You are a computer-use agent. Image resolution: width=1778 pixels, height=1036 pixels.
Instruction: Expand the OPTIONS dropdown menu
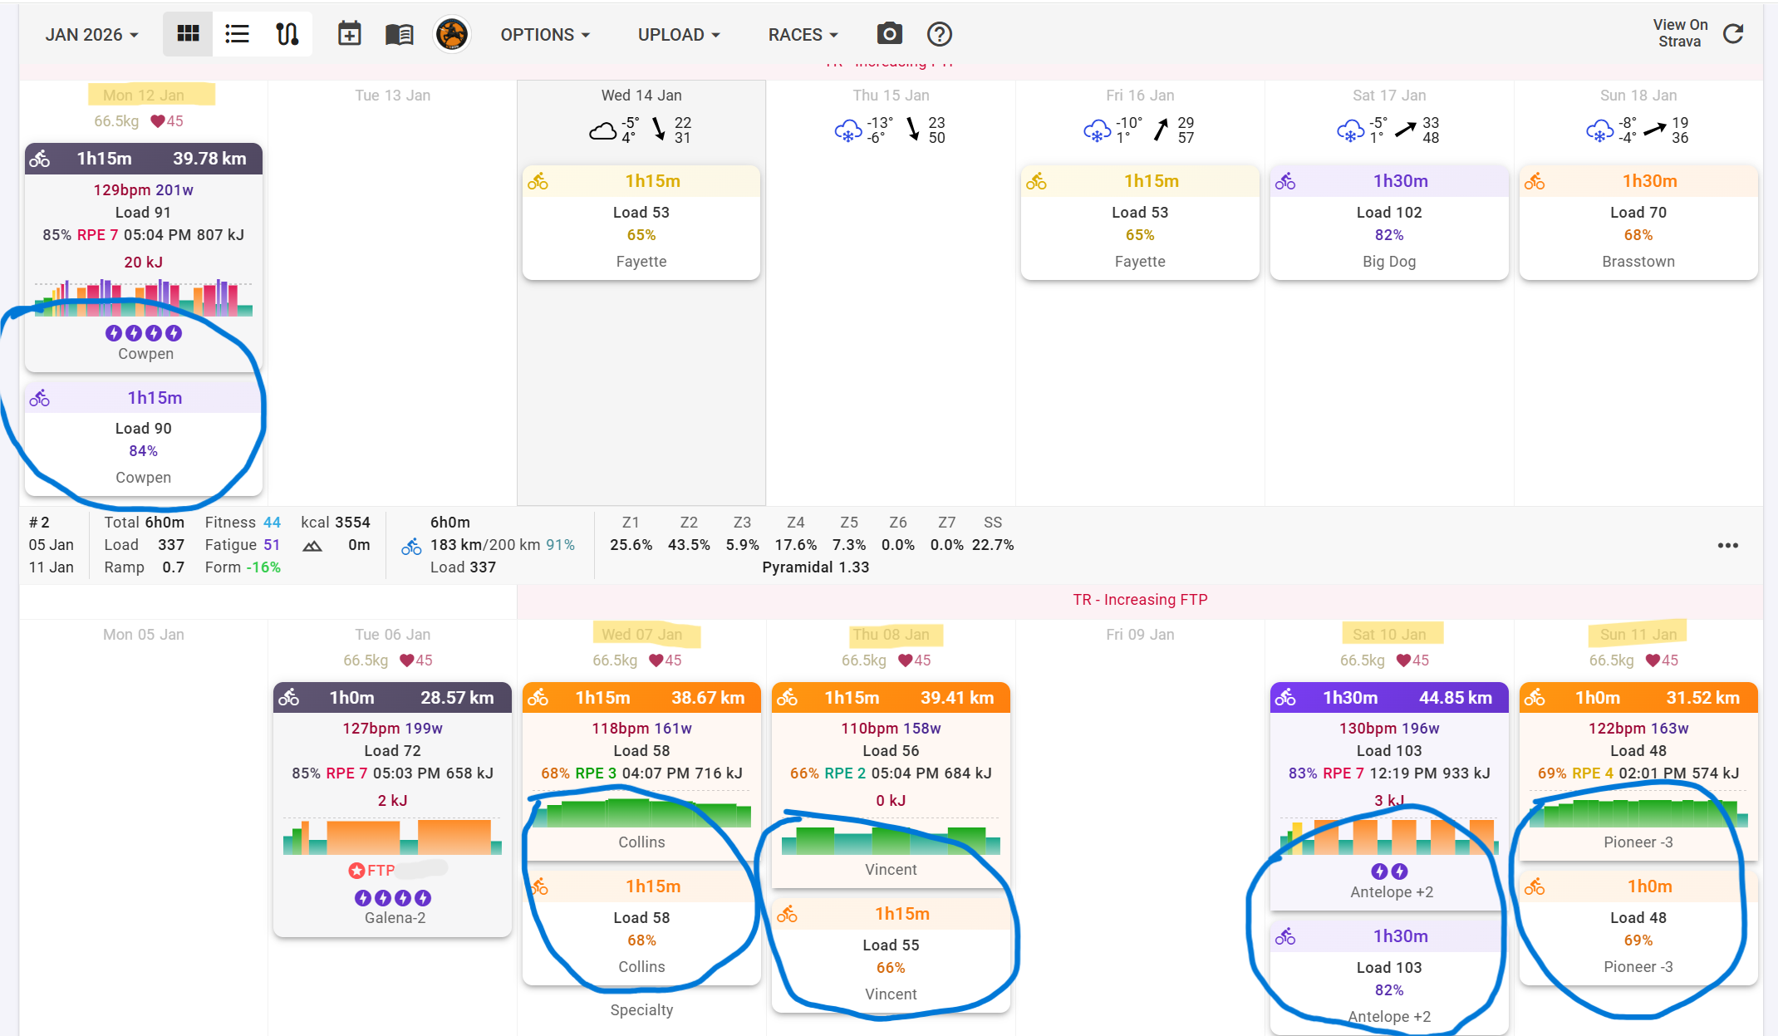click(x=545, y=34)
